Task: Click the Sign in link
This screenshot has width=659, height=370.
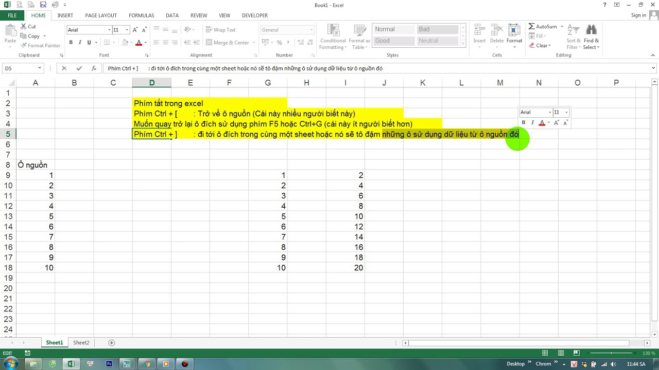Action: point(638,15)
